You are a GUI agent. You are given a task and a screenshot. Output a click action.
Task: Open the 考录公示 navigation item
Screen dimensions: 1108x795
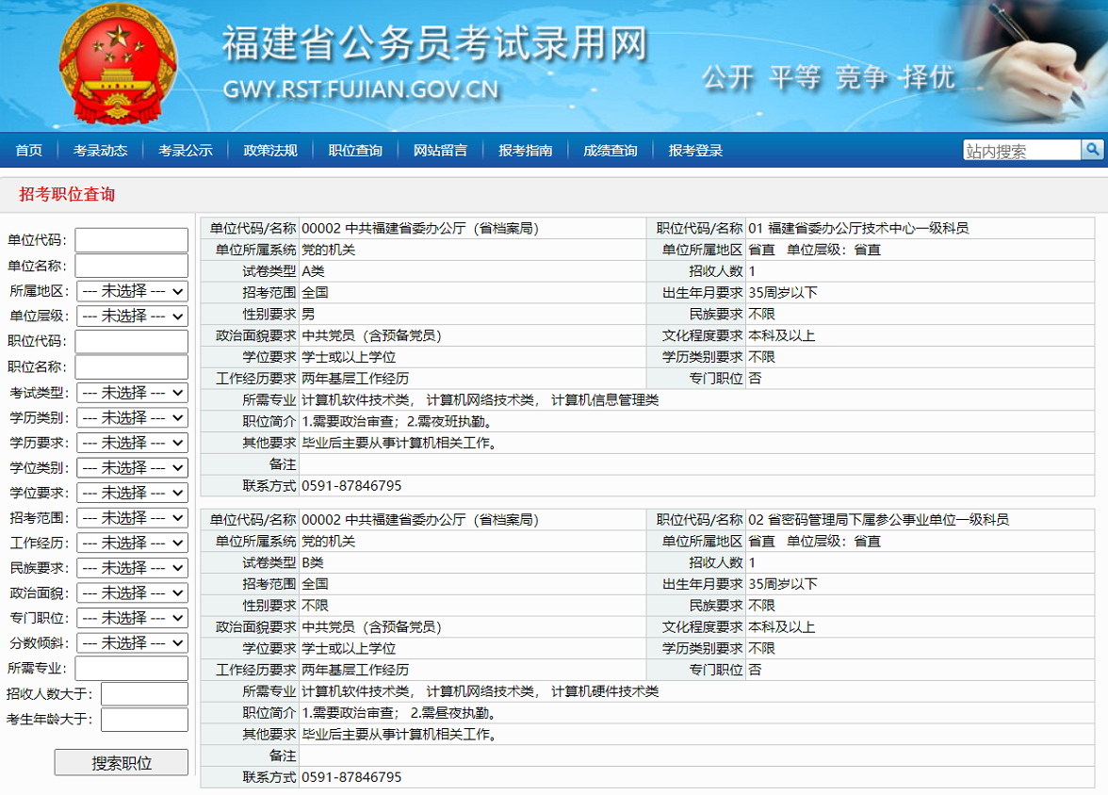point(185,151)
